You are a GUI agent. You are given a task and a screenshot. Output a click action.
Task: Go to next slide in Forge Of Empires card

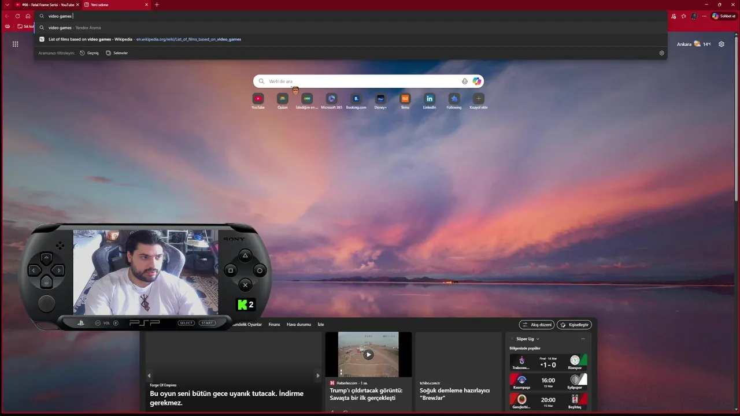pyautogui.click(x=317, y=376)
